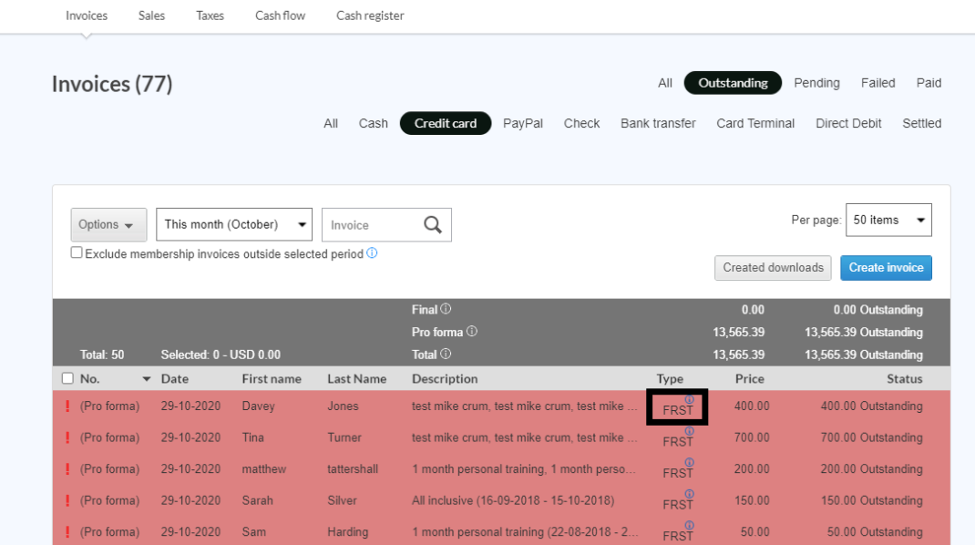The height and width of the screenshot is (545, 975).
Task: Click red exclamation icon on Davey Jones invoice
Action: [x=67, y=406]
